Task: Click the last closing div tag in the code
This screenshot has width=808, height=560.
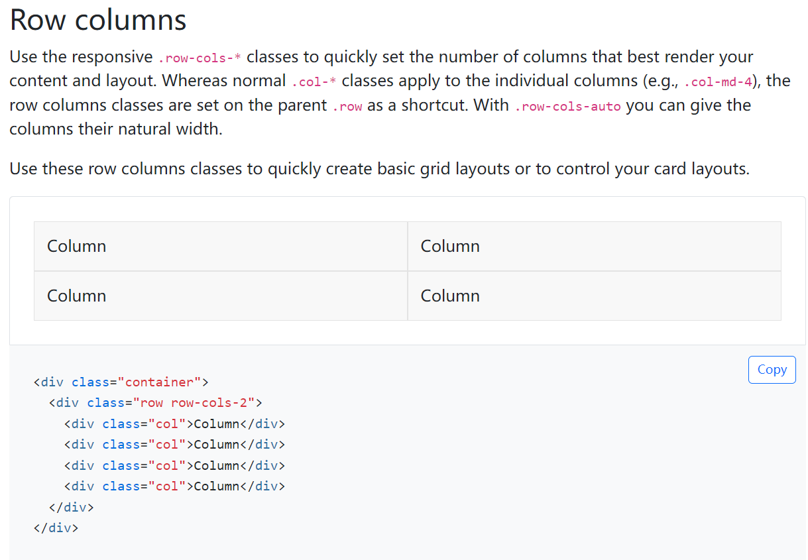Action: coord(56,528)
